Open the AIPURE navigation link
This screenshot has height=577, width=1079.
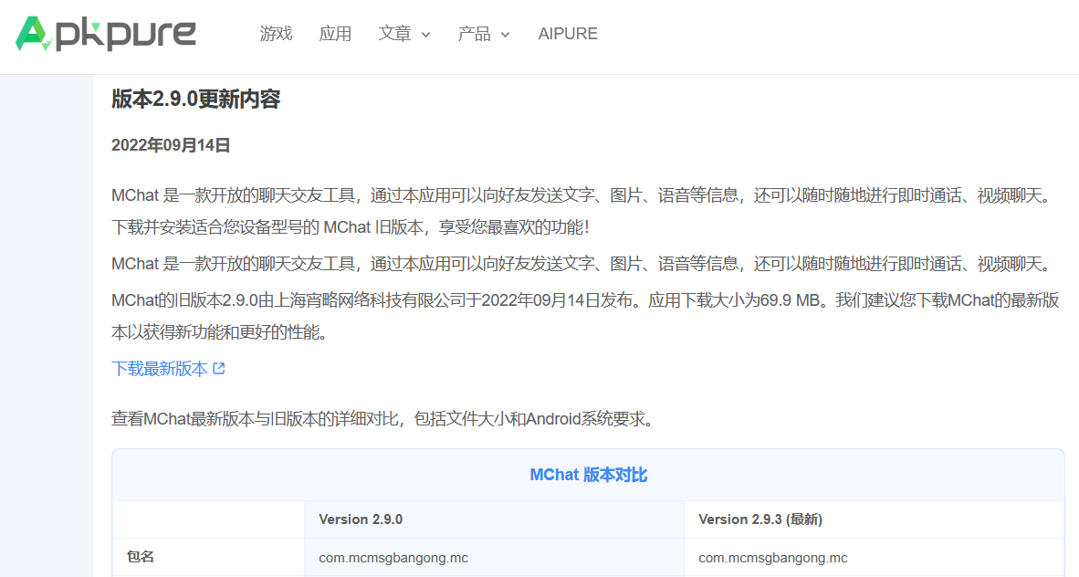568,34
